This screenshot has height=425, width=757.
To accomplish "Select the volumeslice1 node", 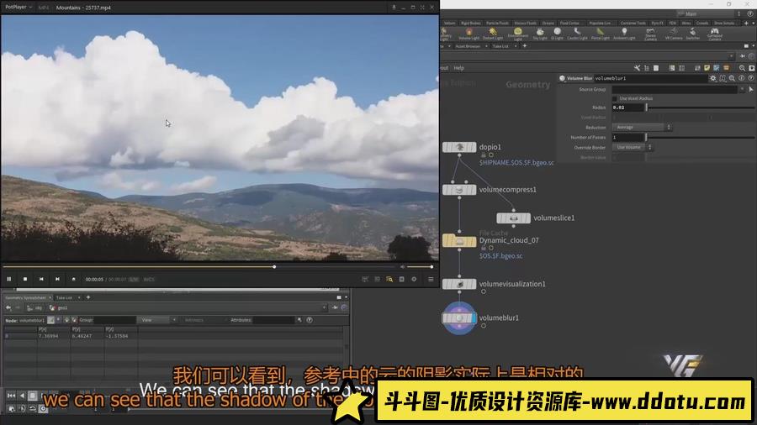I will point(513,218).
